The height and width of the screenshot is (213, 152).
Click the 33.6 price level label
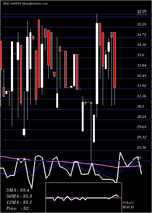(140, 55)
